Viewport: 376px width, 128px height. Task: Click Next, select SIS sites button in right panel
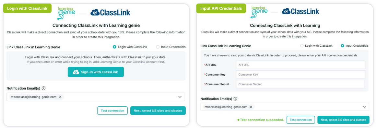pos(343,120)
